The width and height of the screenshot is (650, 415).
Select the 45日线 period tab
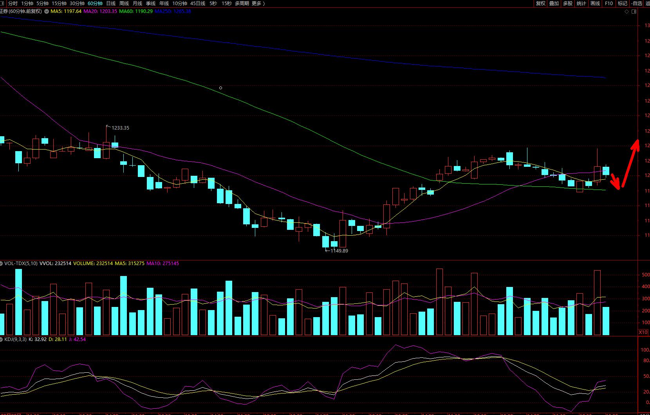pyautogui.click(x=198, y=4)
